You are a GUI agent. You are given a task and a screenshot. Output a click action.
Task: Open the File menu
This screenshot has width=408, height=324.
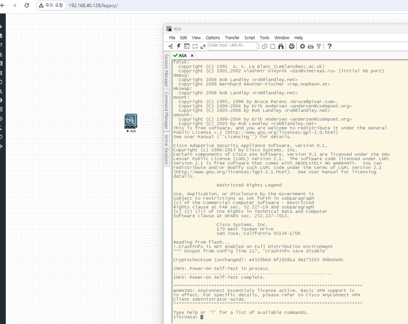coord(172,38)
